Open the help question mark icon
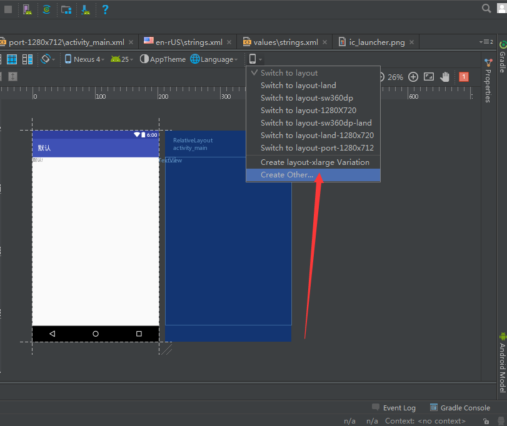 point(105,9)
